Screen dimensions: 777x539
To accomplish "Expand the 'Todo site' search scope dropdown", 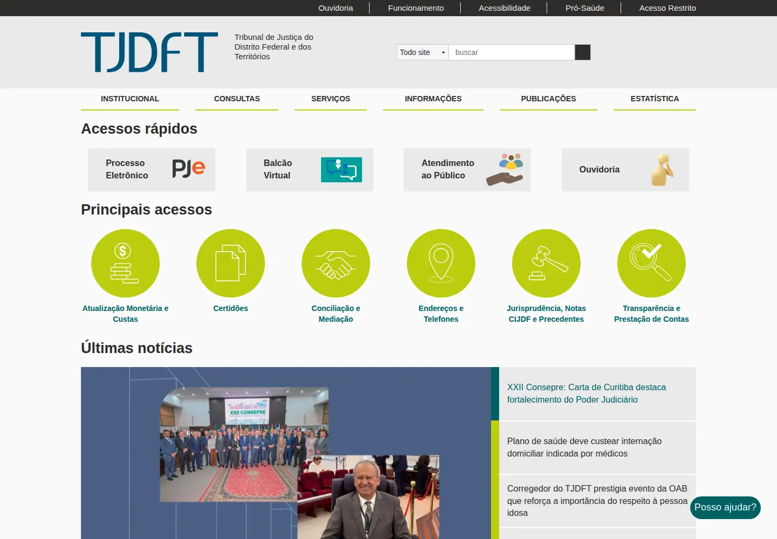I will click(x=422, y=52).
